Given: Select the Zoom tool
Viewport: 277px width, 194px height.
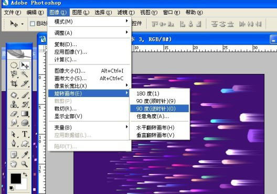Looking at the screenshot, I should tap(25, 164).
